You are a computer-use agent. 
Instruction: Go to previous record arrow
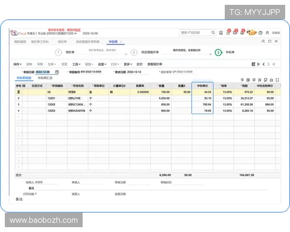(263, 64)
